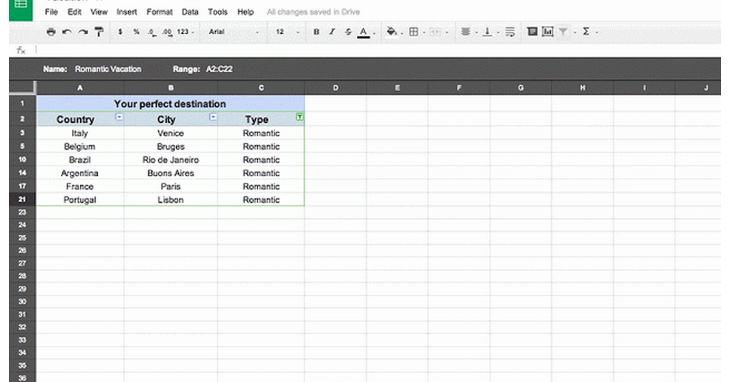Open the Arial font dropdown
The height and width of the screenshot is (382, 730).
234,32
